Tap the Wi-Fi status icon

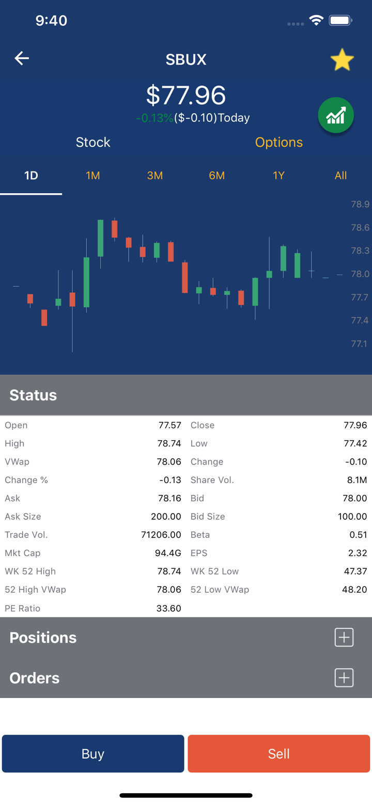[316, 21]
